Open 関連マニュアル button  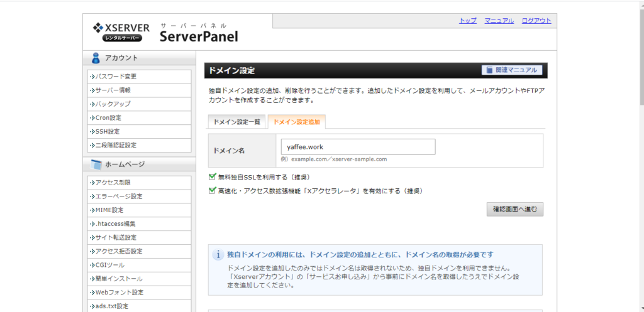[x=512, y=70]
